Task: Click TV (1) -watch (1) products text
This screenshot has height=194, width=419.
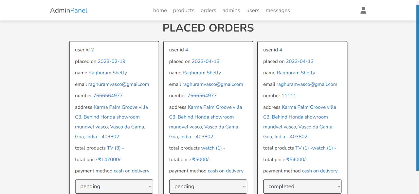Action: 316,148
